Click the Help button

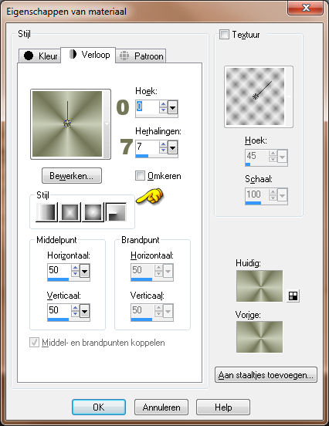[x=223, y=407]
